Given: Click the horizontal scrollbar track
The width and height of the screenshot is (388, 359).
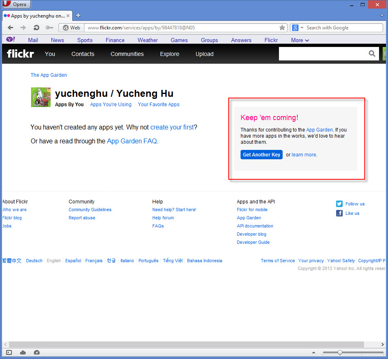Looking at the screenshot, I should 186,344.
